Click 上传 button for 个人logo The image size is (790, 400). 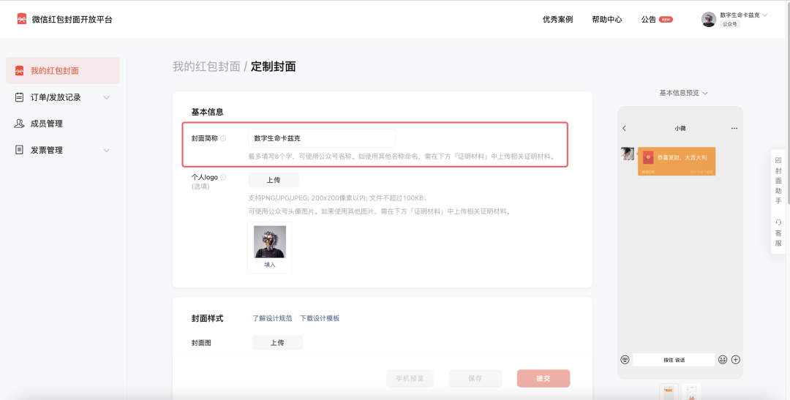point(274,180)
